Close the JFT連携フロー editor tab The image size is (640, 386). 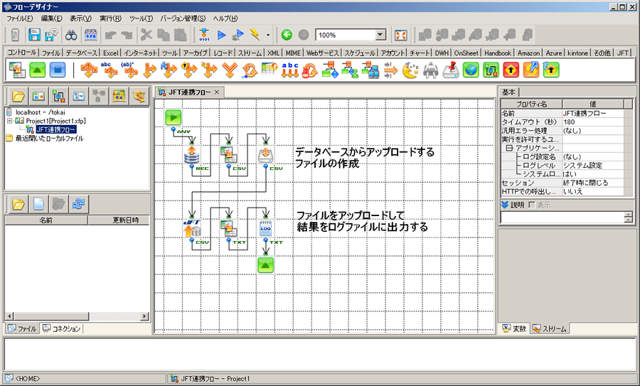coord(217,92)
